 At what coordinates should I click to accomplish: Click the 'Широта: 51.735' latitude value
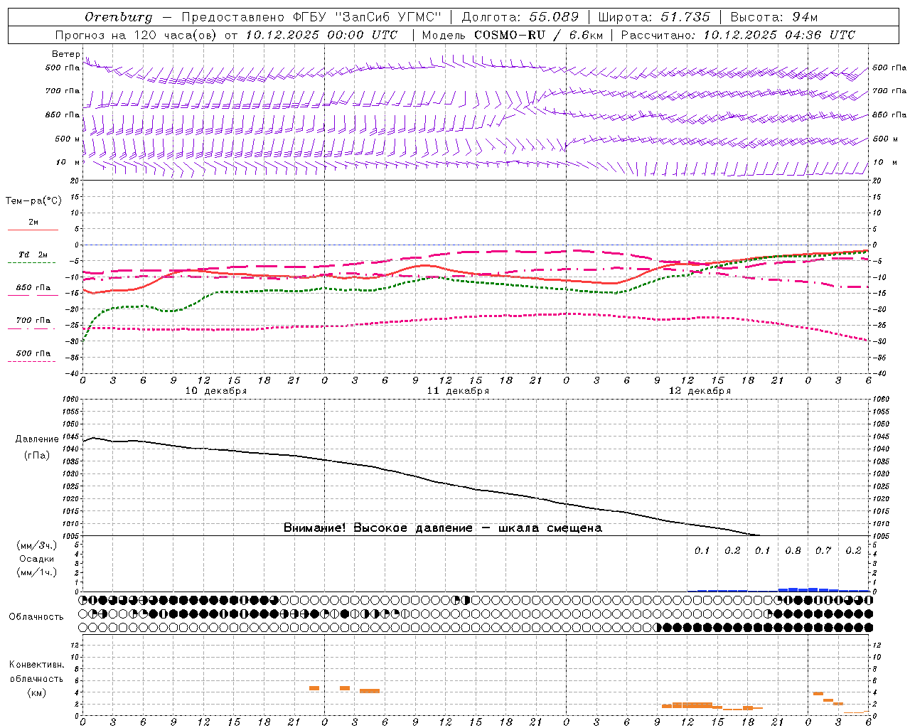click(654, 17)
